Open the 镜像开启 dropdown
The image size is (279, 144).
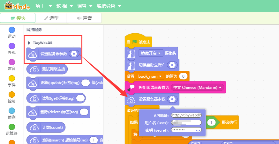tap(151, 53)
